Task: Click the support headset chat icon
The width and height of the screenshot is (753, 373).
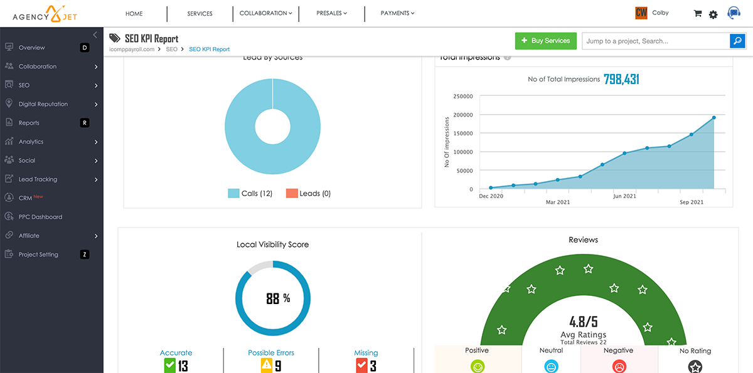Action: [733, 13]
